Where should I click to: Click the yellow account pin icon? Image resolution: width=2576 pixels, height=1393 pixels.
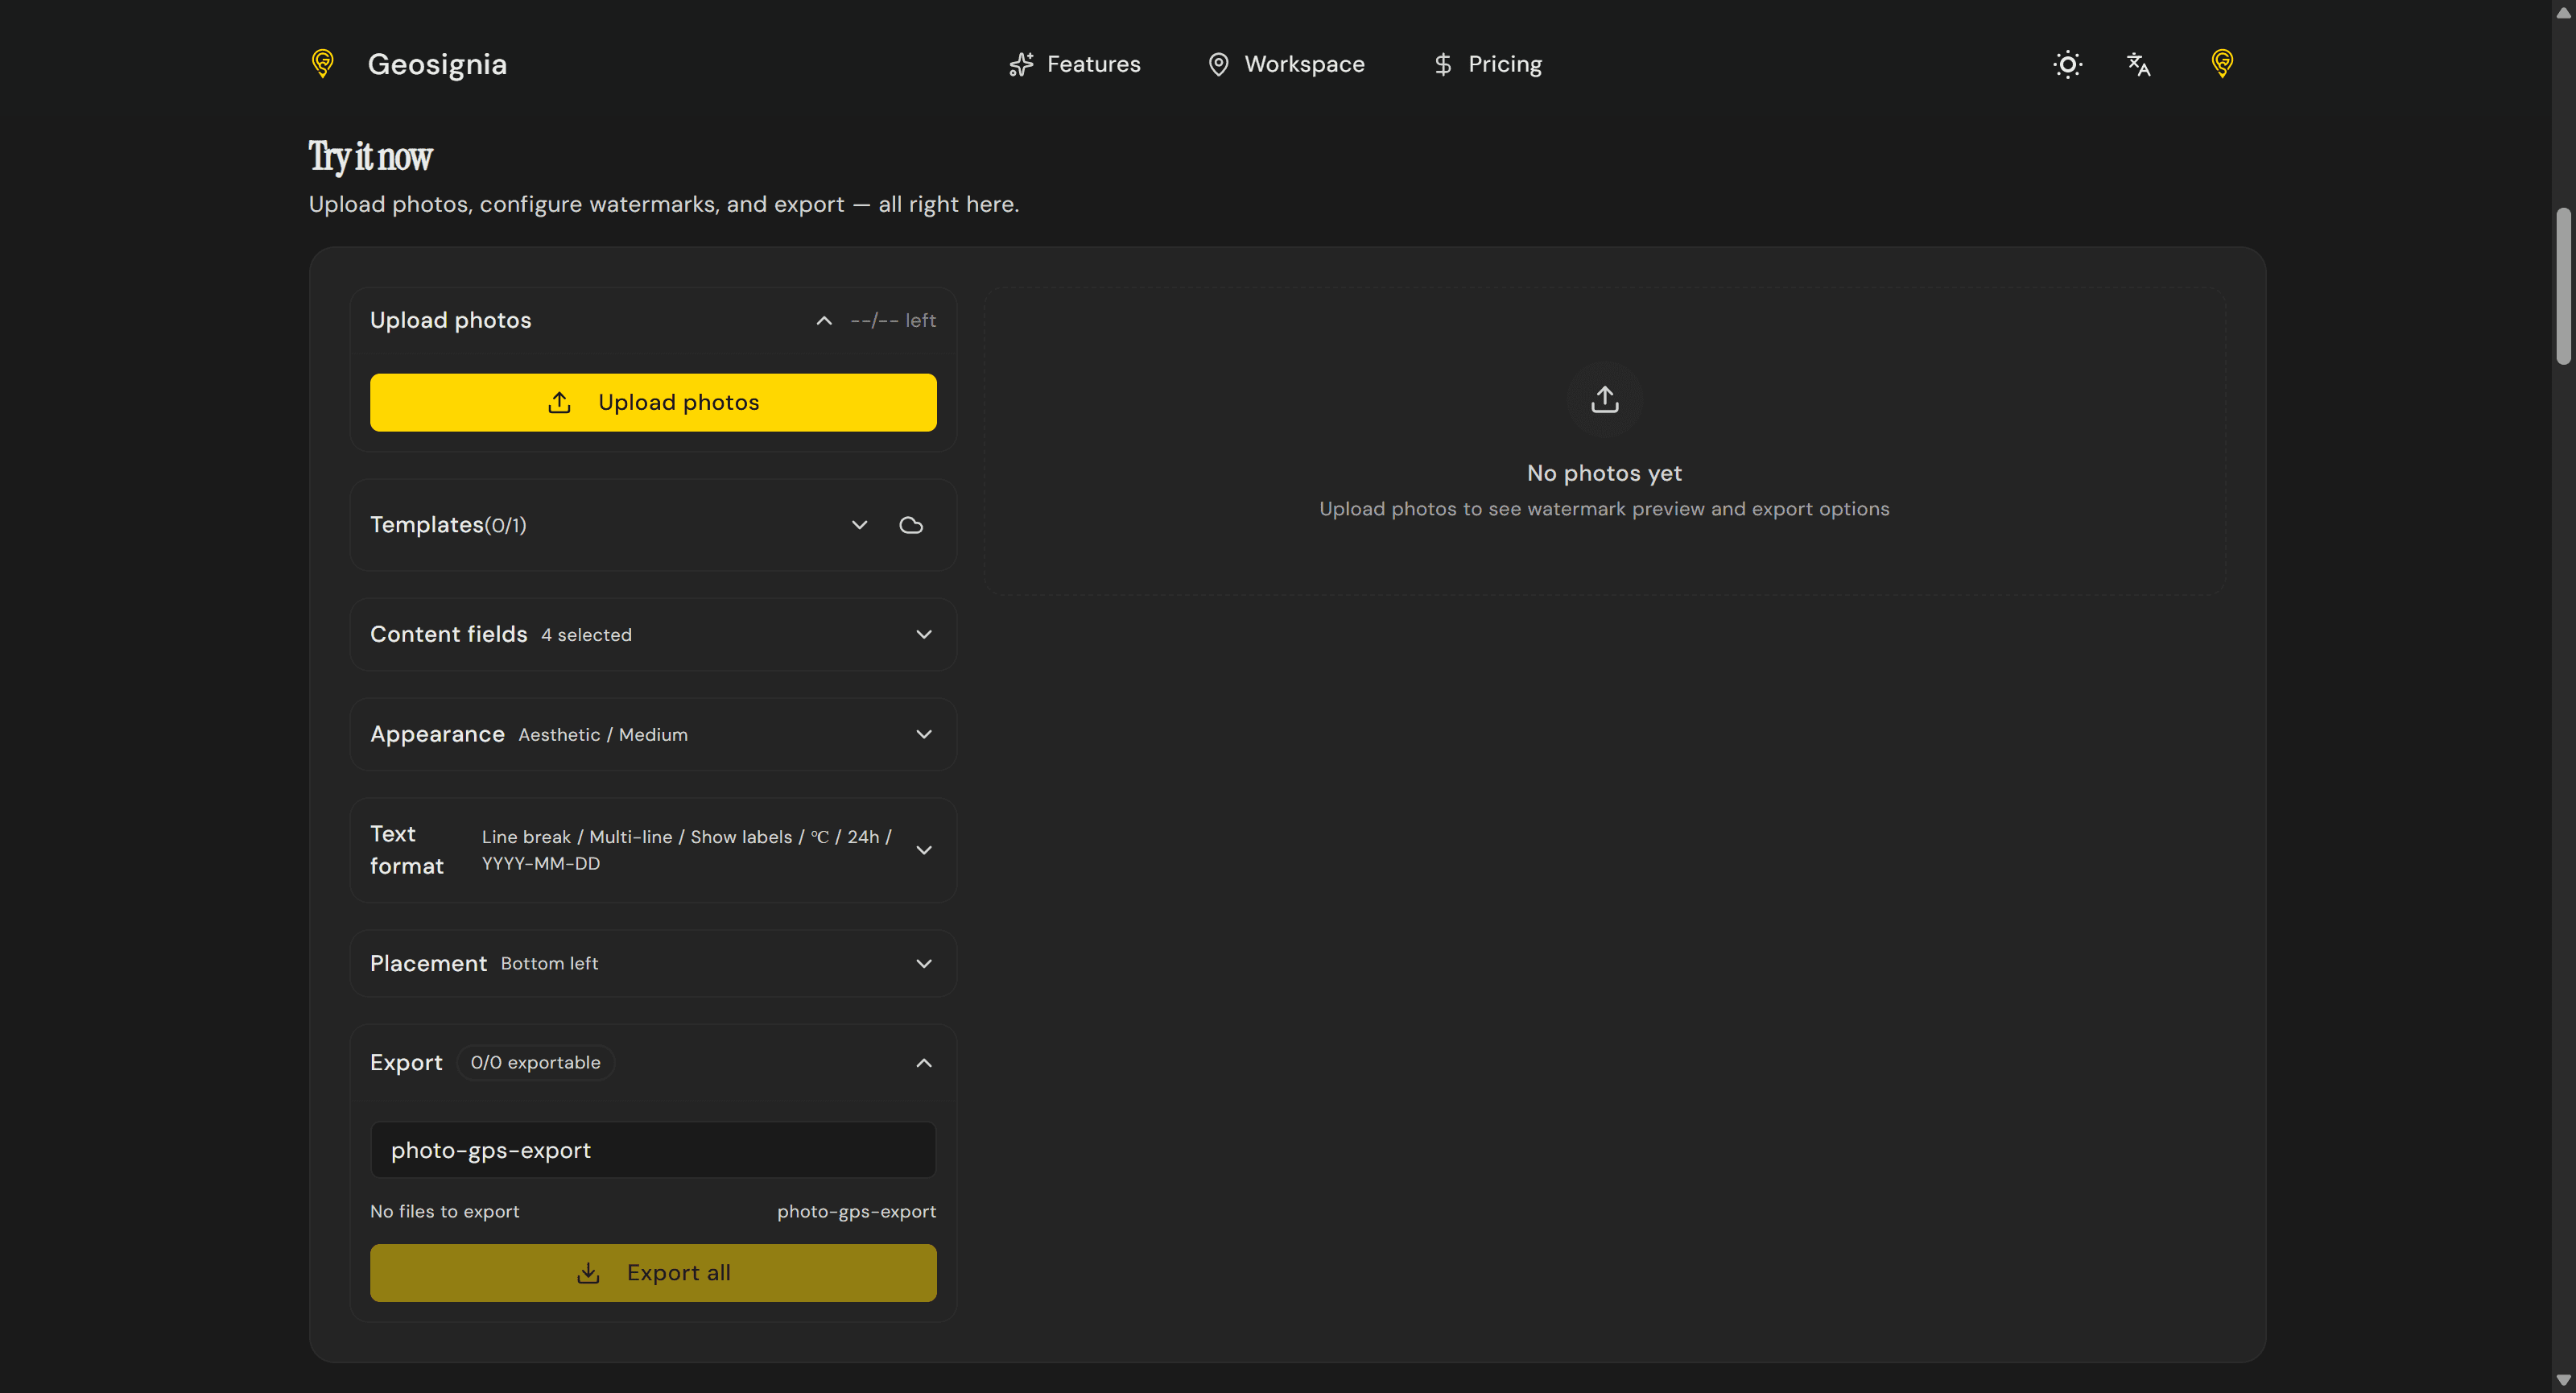coord(2221,64)
